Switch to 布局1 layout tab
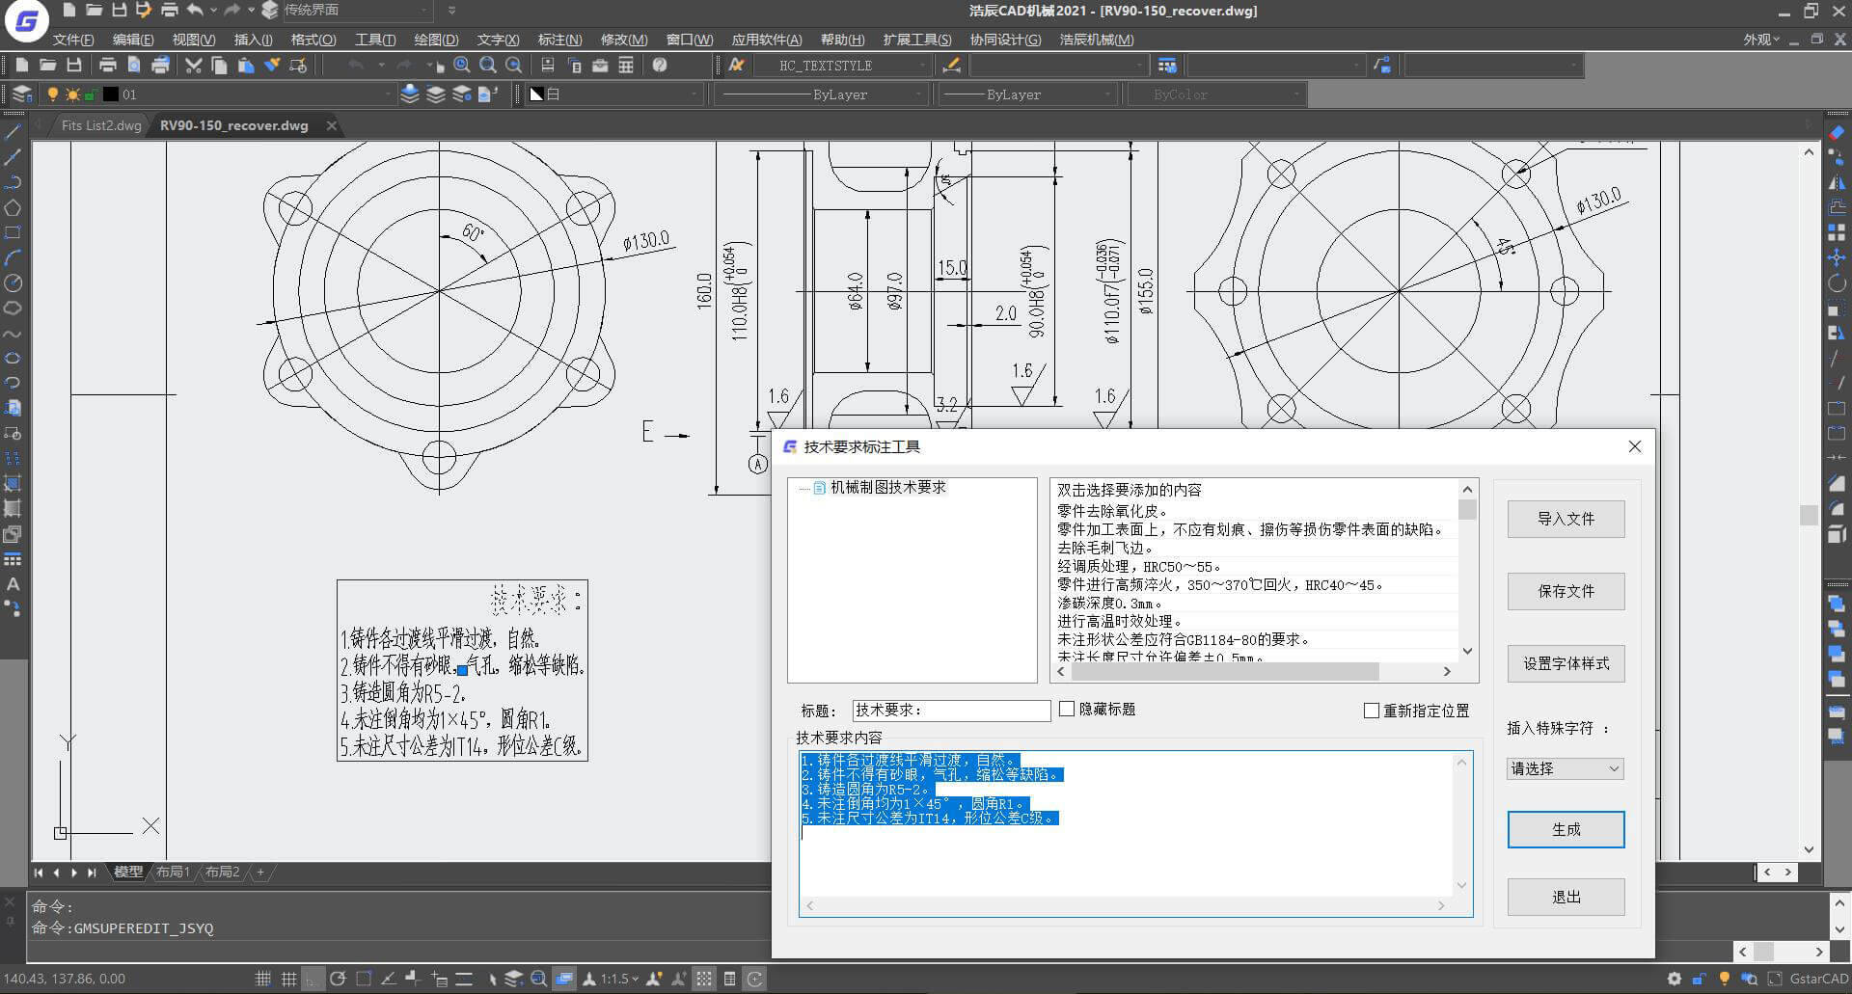 (173, 872)
